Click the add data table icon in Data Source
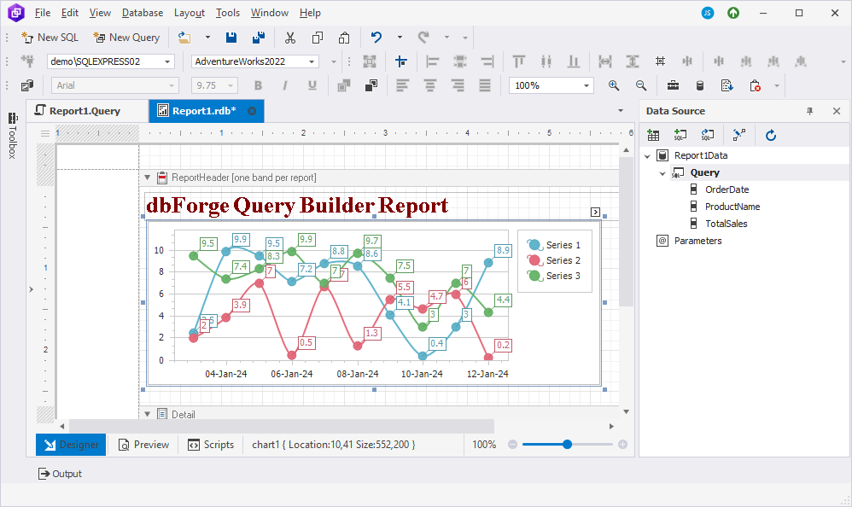Screen dimensions: 852x507 [653, 136]
